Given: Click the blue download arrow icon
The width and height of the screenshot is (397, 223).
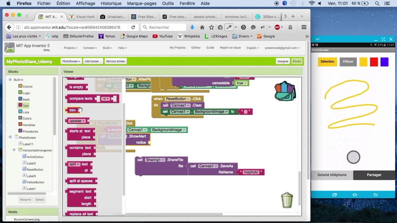Looking at the screenshot, I should (x=192, y=27).
